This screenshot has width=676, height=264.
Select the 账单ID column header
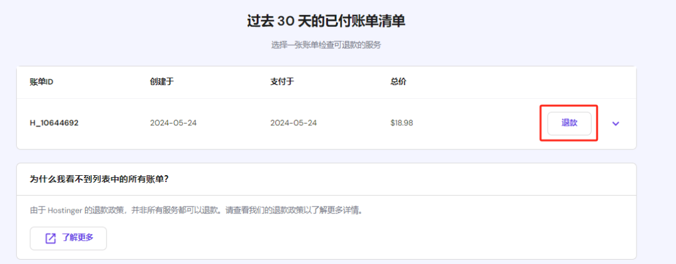pyautogui.click(x=41, y=83)
